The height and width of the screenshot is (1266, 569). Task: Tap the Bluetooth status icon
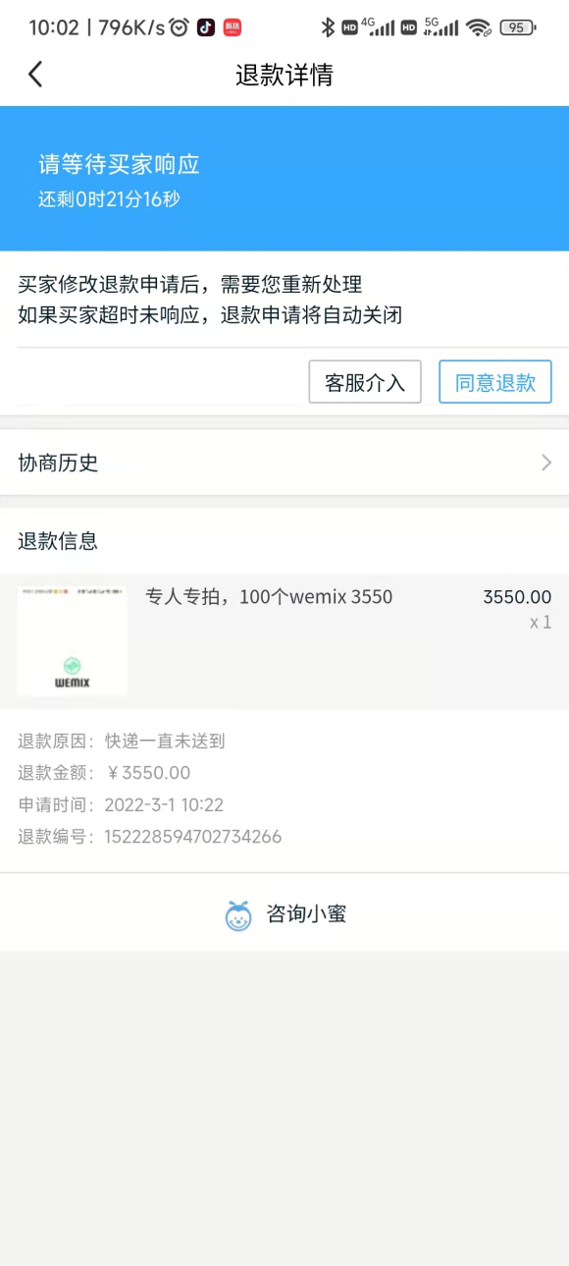click(x=328, y=28)
